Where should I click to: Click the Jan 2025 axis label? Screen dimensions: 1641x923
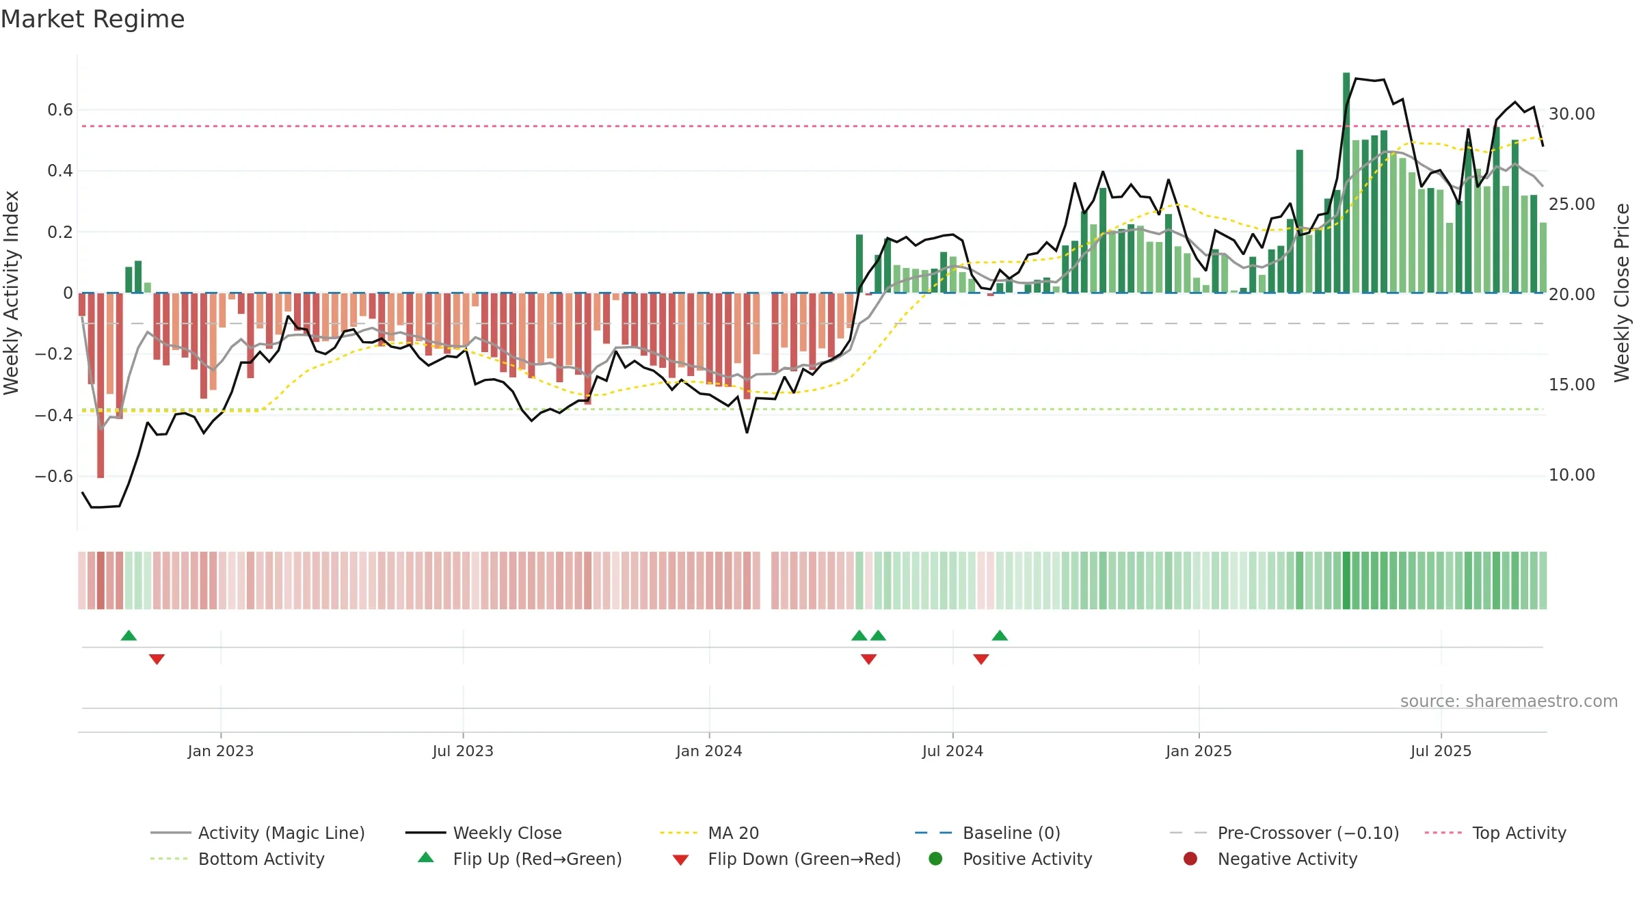(1199, 751)
